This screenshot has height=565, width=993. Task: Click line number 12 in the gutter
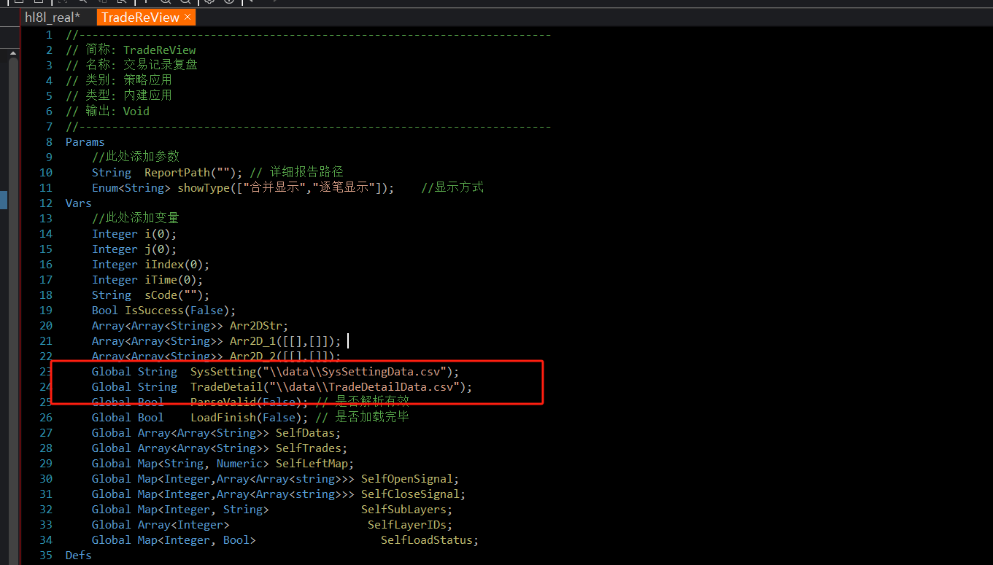coord(46,203)
